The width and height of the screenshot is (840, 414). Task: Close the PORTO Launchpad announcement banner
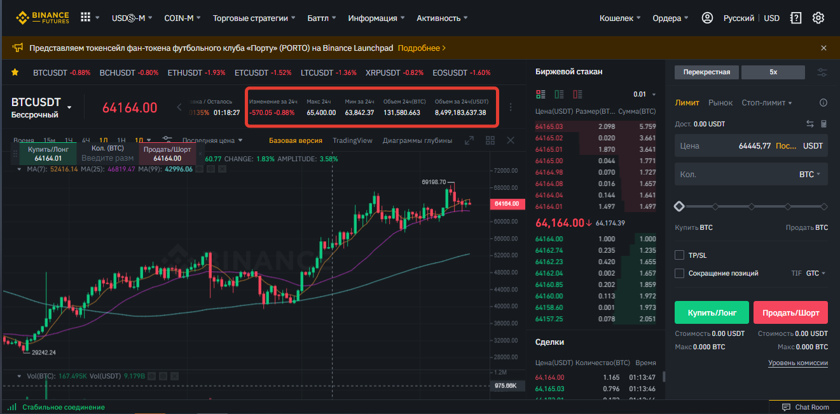(823, 48)
